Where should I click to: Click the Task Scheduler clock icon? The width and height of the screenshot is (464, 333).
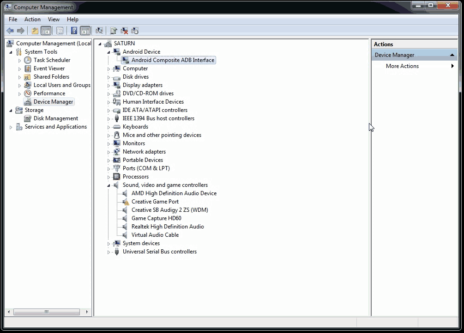(28, 60)
